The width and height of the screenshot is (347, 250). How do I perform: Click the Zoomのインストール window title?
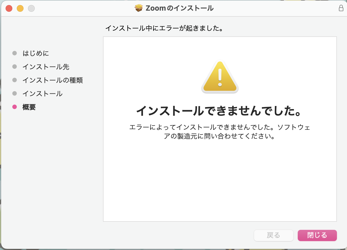[180, 8]
